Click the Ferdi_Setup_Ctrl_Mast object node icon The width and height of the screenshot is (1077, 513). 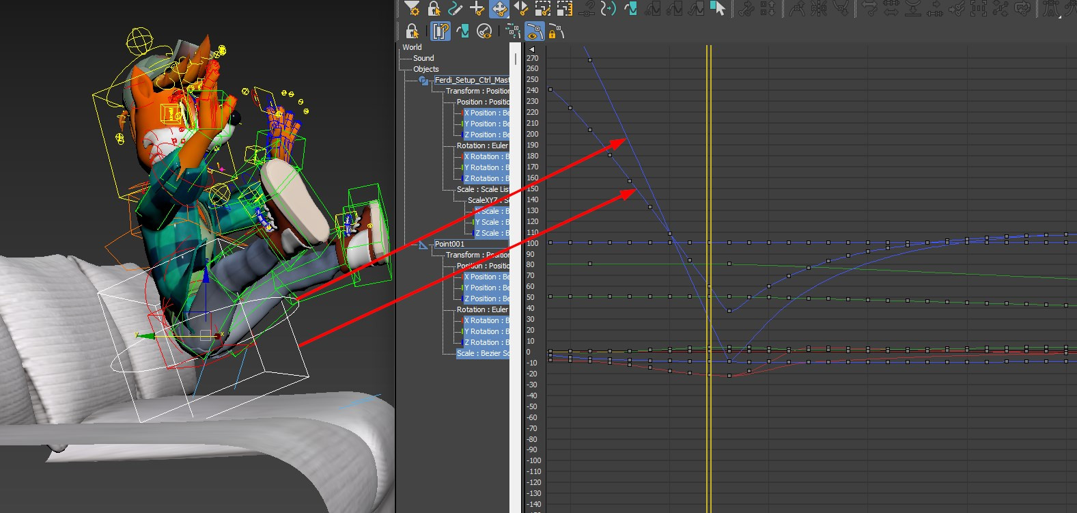tap(423, 80)
